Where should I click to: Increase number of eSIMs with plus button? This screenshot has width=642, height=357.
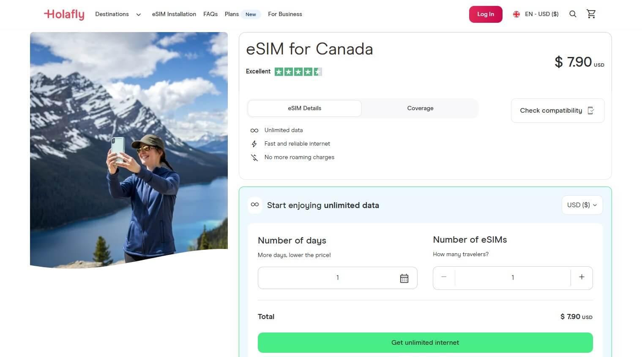(582, 277)
